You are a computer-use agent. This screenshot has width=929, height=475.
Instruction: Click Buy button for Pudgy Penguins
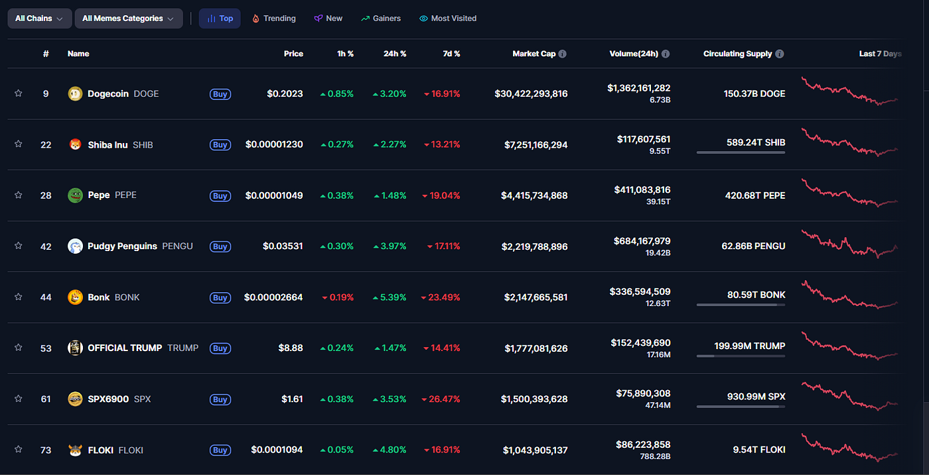point(220,246)
